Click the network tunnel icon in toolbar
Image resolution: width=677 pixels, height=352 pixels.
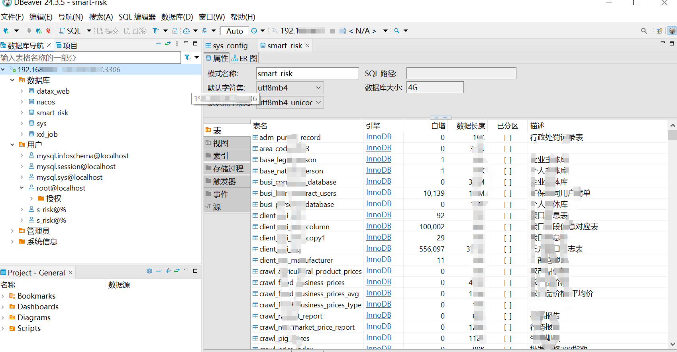click(205, 31)
